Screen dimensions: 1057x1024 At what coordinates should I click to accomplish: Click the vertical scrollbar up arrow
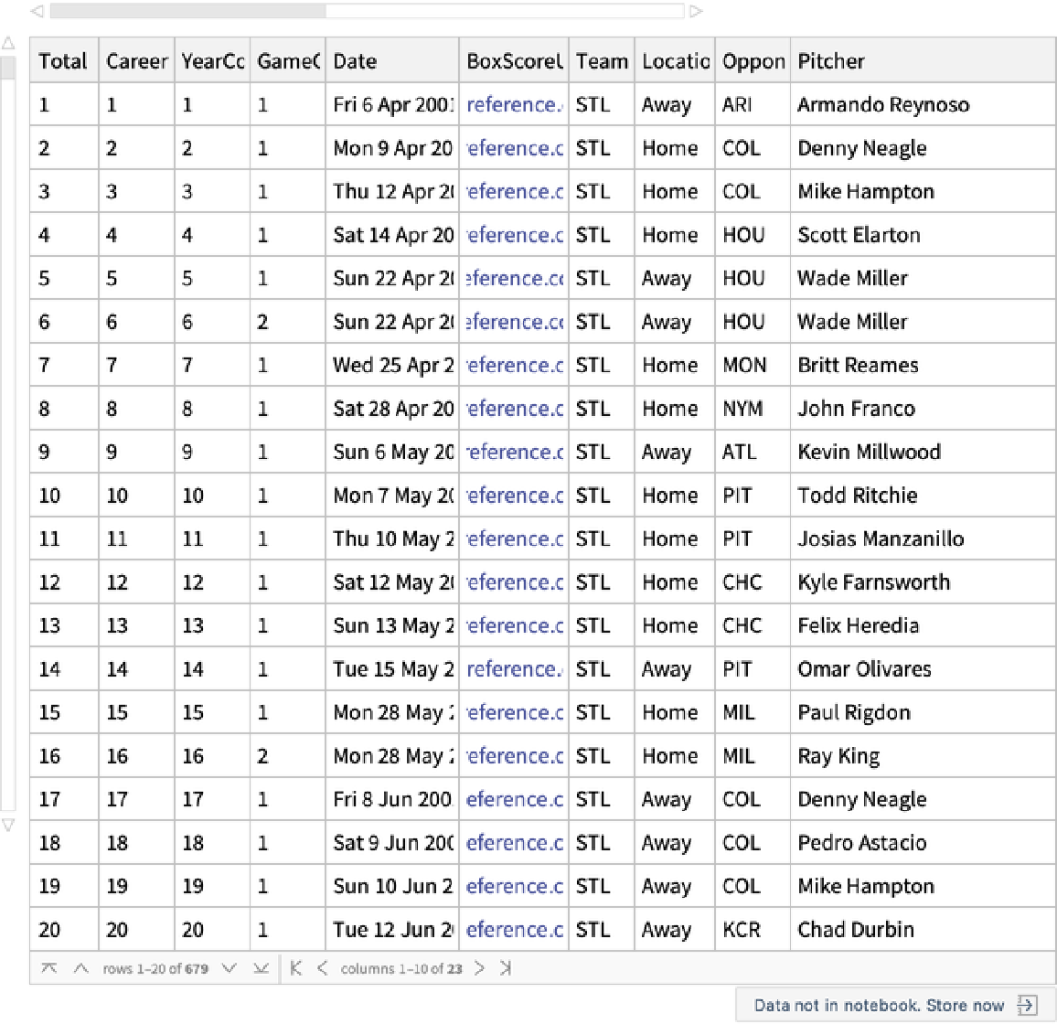[8, 43]
